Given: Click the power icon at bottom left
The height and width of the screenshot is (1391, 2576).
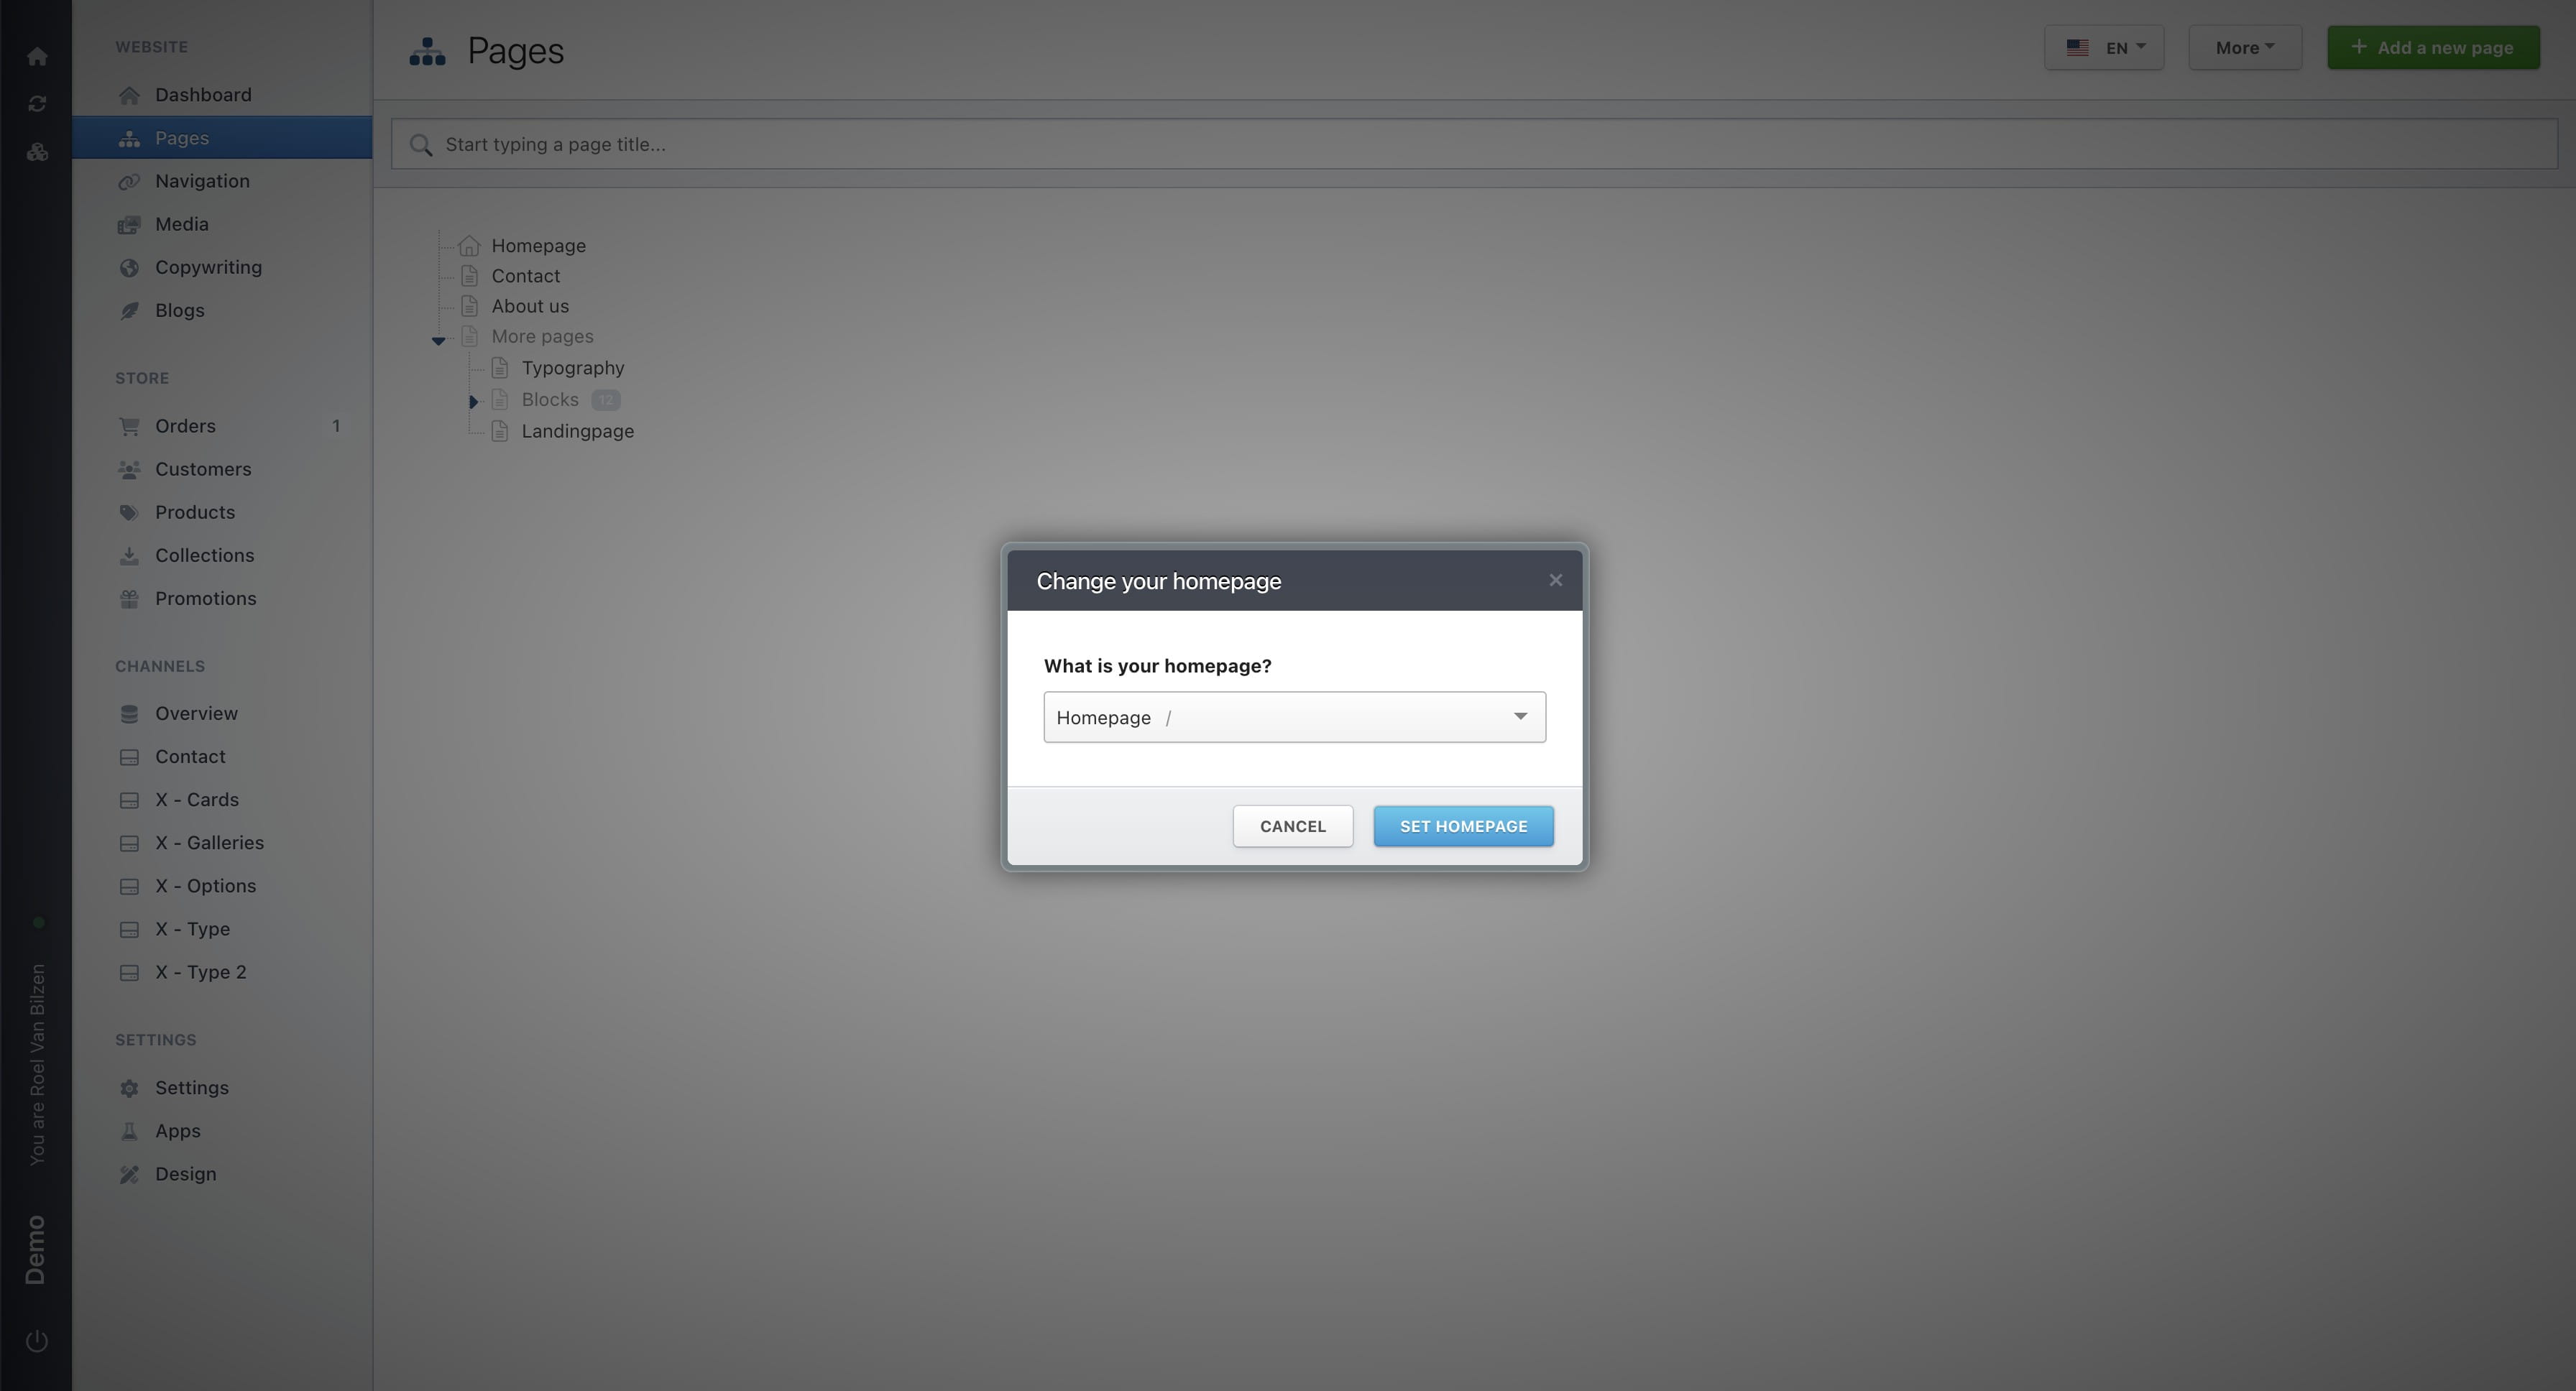Looking at the screenshot, I should [x=37, y=1341].
